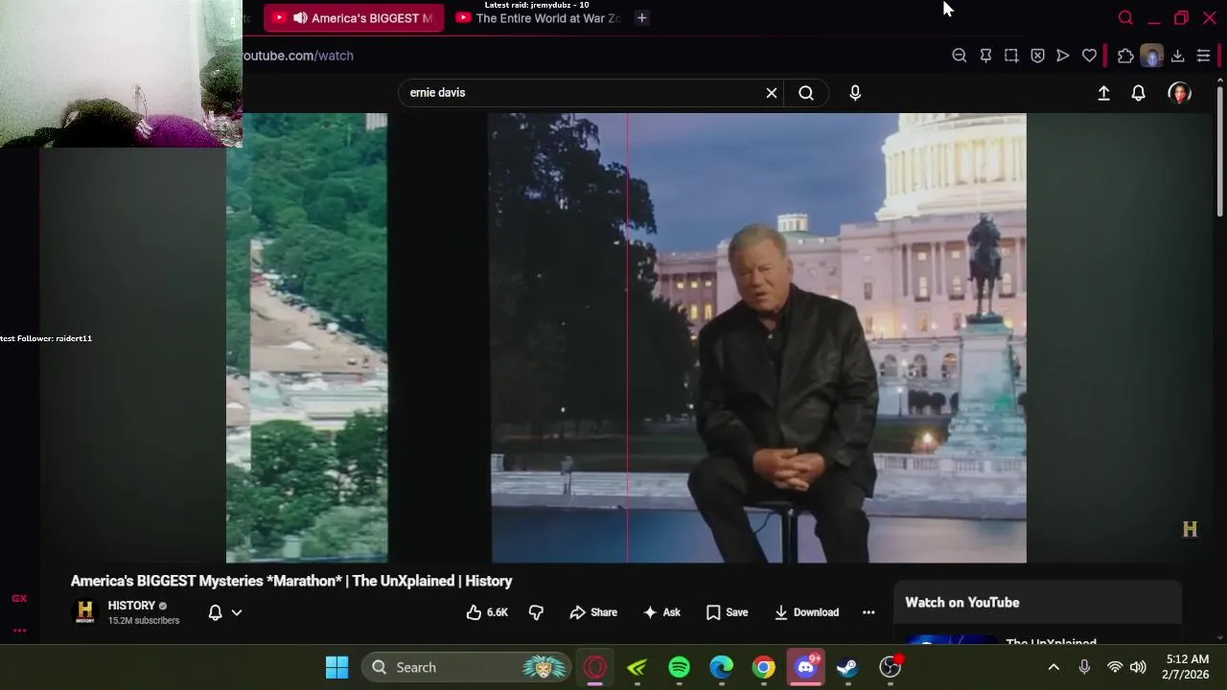Click the YouTube search field with ernie davis
The height and width of the screenshot is (690, 1227).
(580, 93)
